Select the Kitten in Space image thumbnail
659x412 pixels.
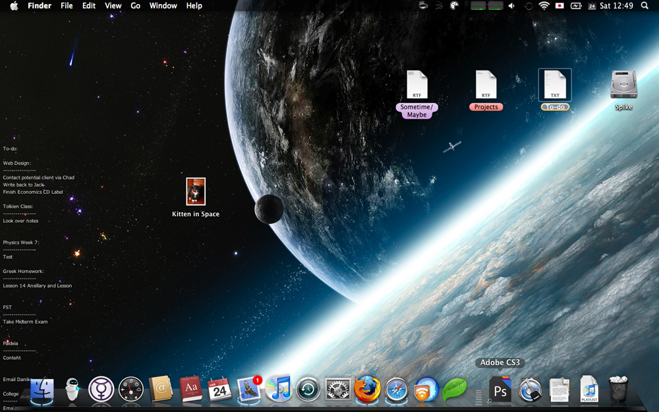point(196,191)
